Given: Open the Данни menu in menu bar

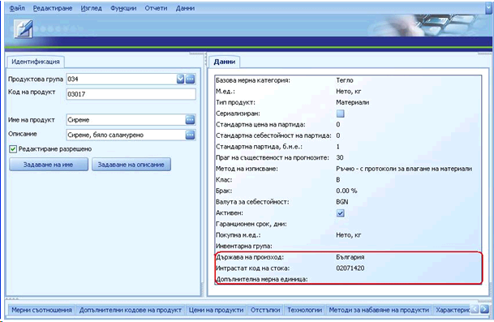Looking at the screenshot, I should tap(185, 8).
